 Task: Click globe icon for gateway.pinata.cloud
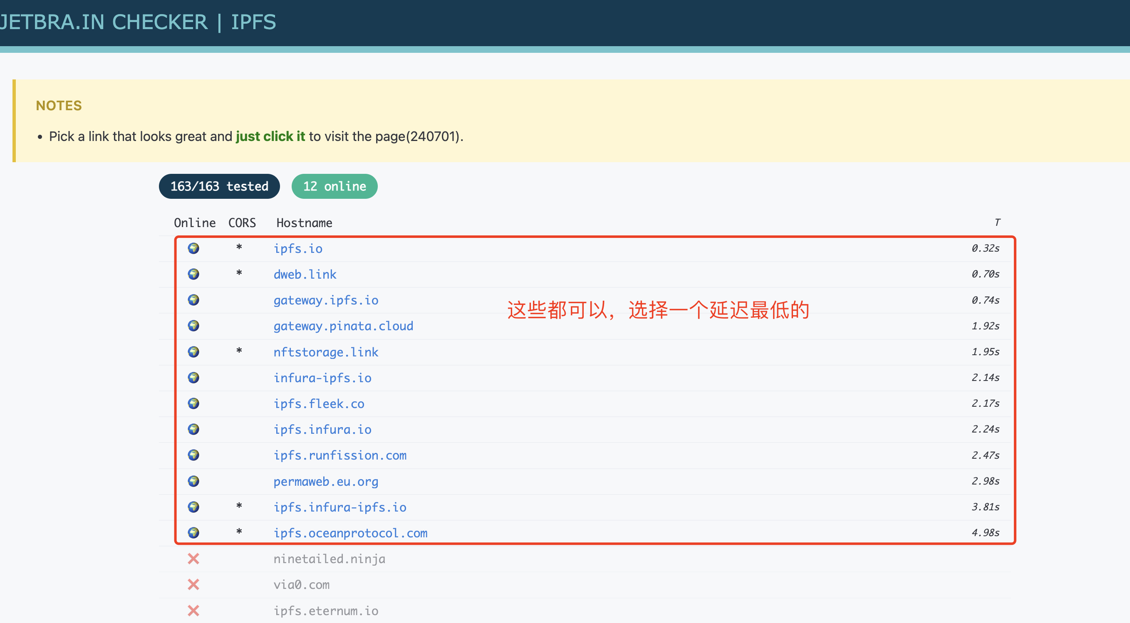pyautogui.click(x=193, y=326)
